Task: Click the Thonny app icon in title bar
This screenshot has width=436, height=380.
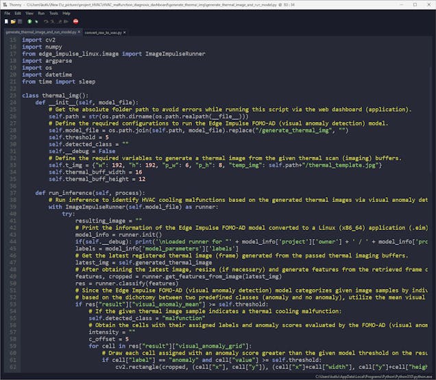Action: (x=5, y=4)
